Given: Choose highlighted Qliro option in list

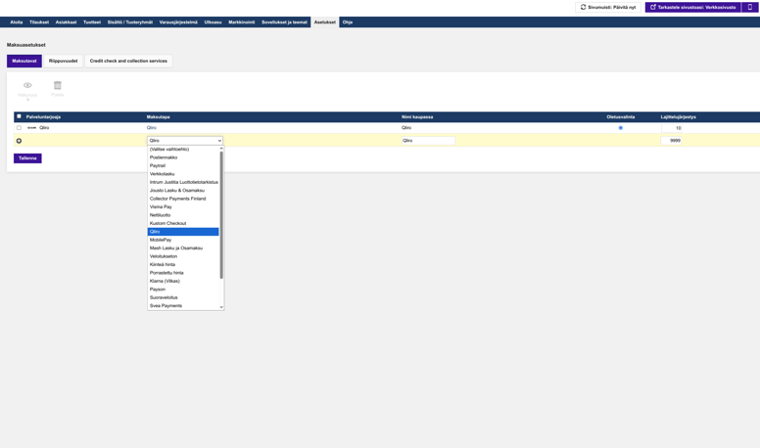Looking at the screenshot, I should pos(183,232).
